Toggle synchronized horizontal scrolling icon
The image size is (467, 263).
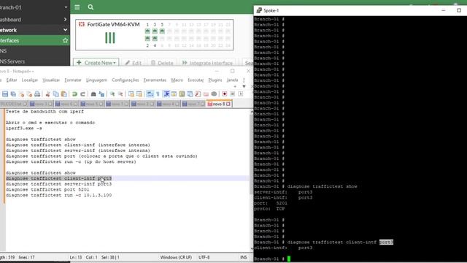[139, 94]
